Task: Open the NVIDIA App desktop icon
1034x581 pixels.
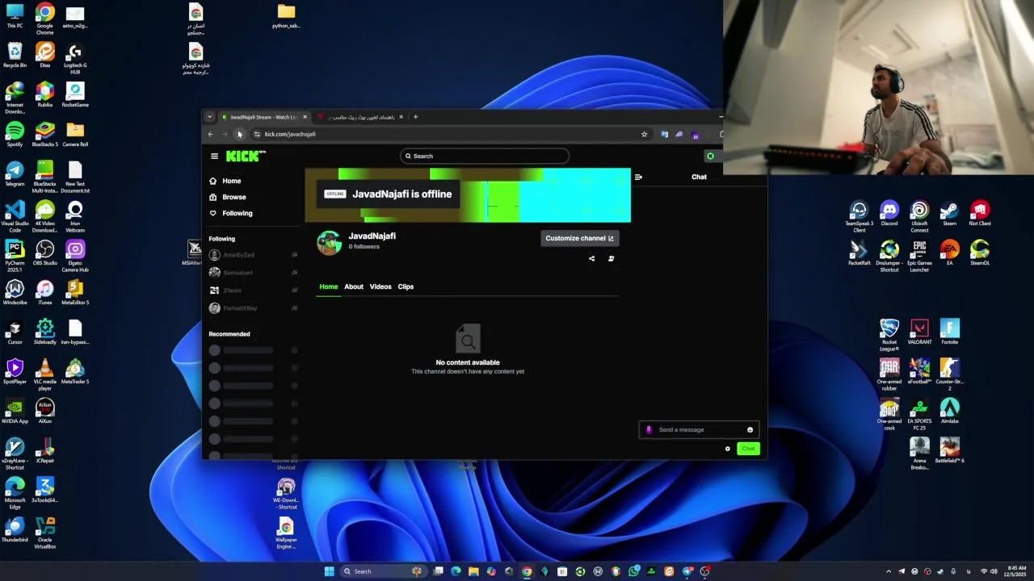Action: coord(15,412)
